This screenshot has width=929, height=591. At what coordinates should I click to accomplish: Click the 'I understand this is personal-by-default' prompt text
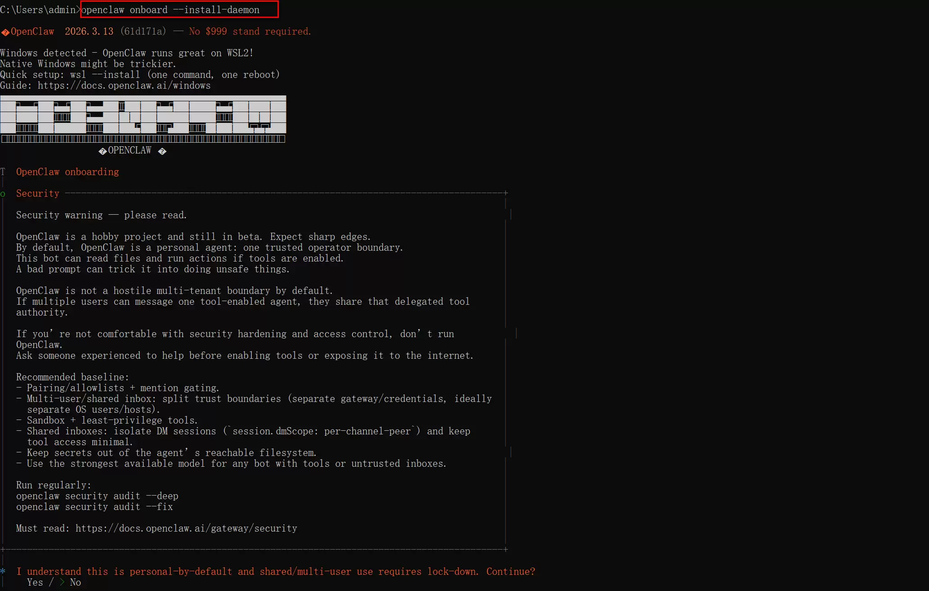click(x=276, y=572)
